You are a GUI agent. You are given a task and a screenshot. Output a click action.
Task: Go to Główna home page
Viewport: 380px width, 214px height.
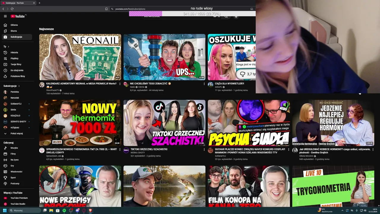click(x=18, y=25)
